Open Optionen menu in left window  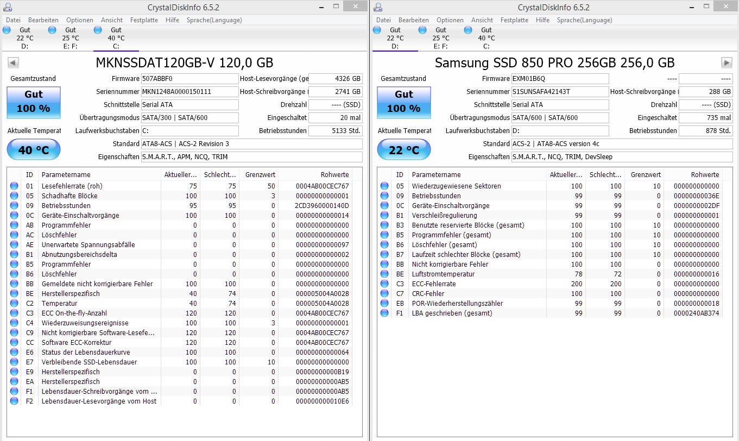[80, 20]
